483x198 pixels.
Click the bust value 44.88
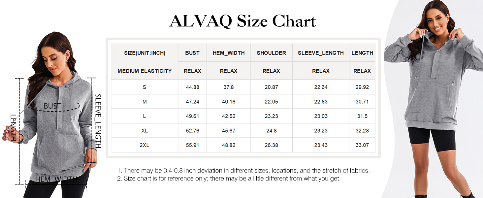[x=192, y=87]
